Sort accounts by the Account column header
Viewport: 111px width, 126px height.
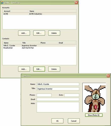[x=15, y=11]
